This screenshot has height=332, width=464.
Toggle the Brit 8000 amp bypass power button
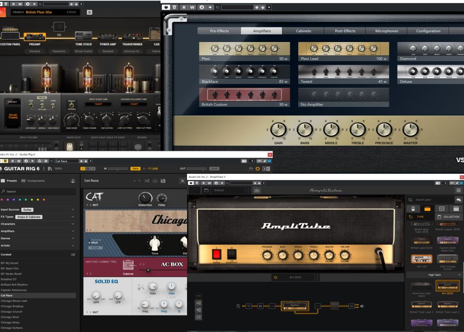276,277
